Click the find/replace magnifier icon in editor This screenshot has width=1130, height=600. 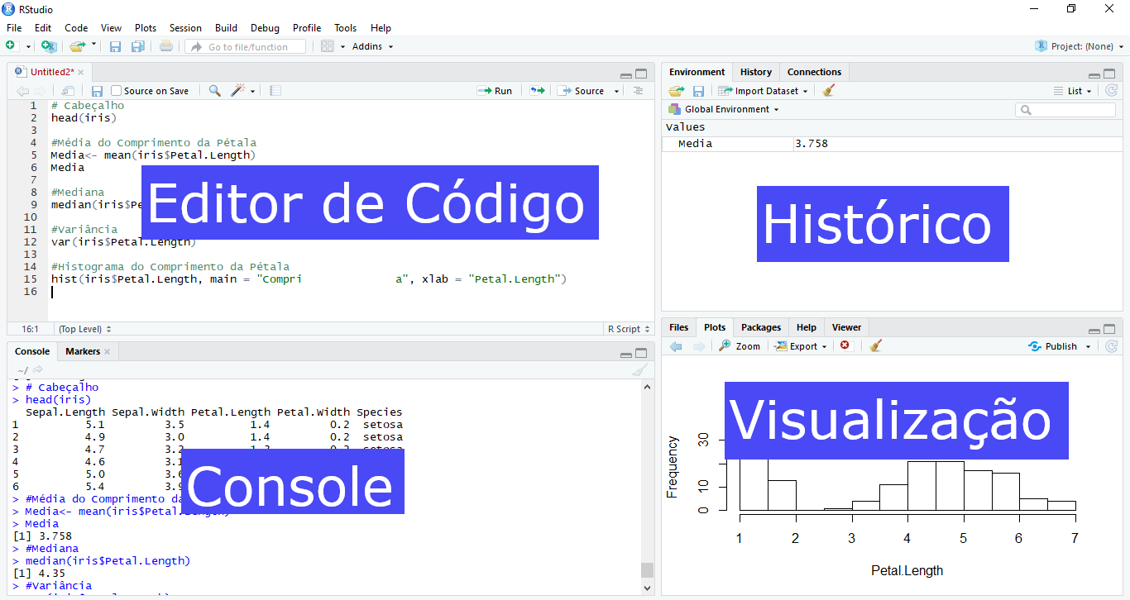click(x=214, y=91)
